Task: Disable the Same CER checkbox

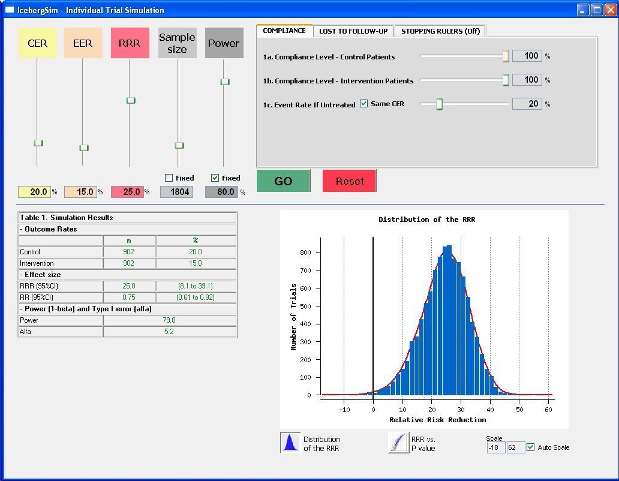Action: (363, 104)
